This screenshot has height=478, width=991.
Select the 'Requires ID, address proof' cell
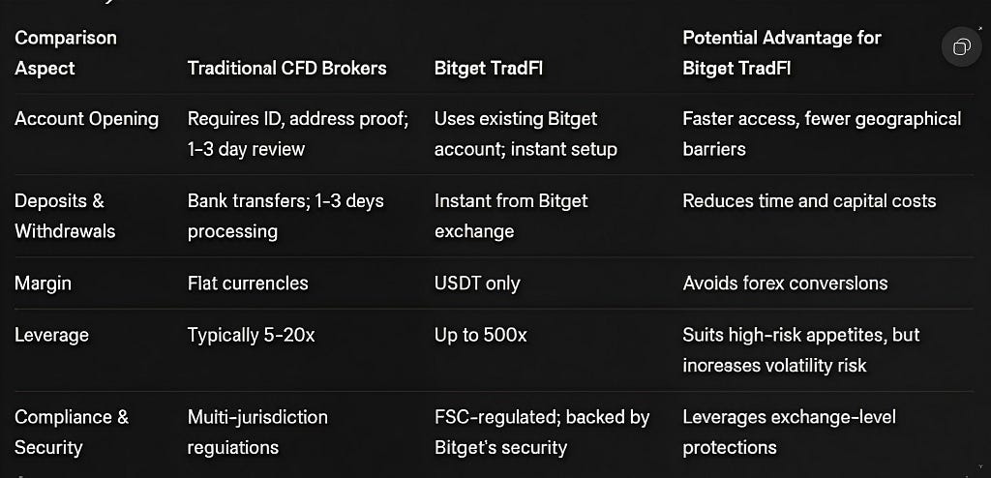pos(298,134)
